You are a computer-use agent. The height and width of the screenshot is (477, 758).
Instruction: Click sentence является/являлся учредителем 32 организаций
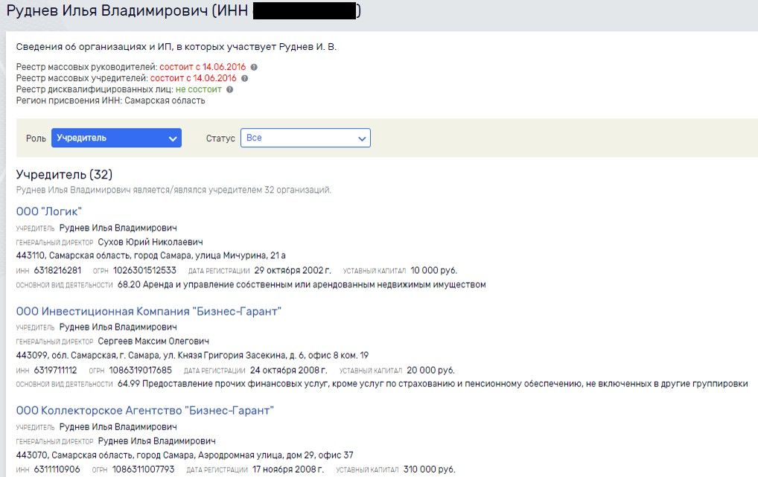pos(173,190)
